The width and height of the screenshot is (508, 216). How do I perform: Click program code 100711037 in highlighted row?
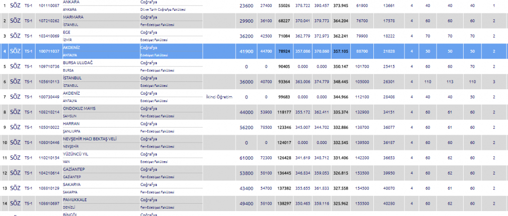point(49,51)
